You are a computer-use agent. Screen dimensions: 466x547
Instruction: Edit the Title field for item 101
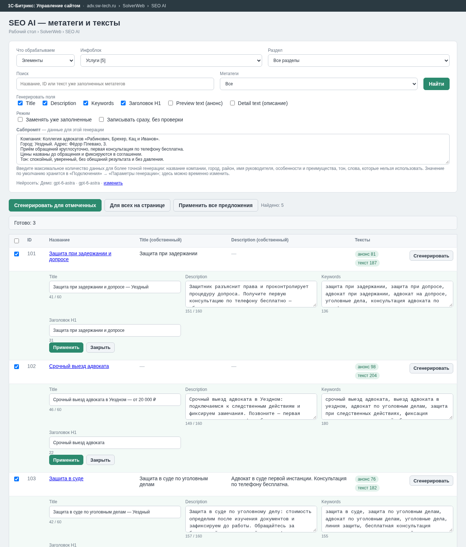[x=115, y=287]
